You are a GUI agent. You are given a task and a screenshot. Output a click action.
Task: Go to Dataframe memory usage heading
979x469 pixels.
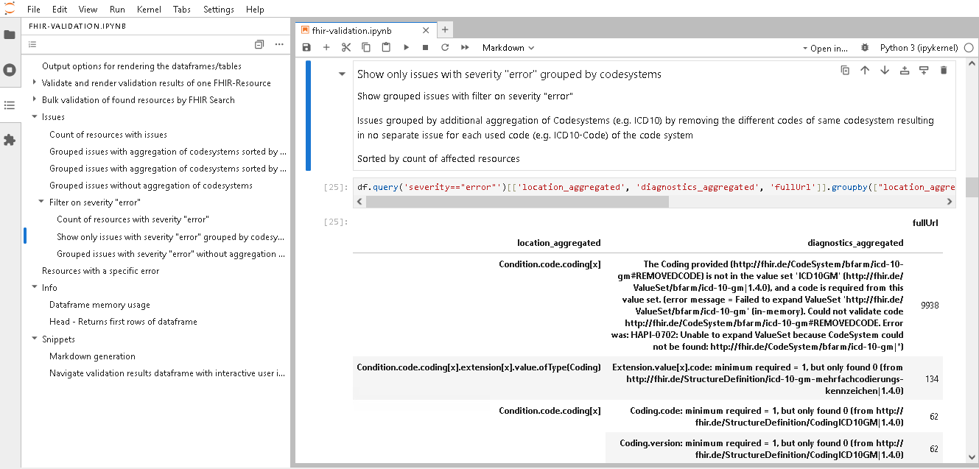tap(99, 305)
